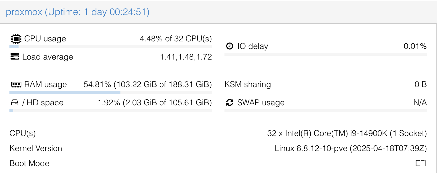The width and height of the screenshot is (437, 173).
Task: Click the CPU usage progress bar
Action: click(x=110, y=47)
